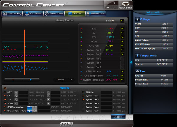Image resolution: width=177 pixels, height=127 pixels.
Task: Toggle the 5V warning checkbox
Action: 5,96
